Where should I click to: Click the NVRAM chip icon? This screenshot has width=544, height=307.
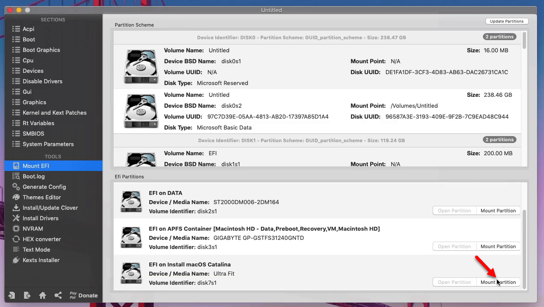pos(16,229)
